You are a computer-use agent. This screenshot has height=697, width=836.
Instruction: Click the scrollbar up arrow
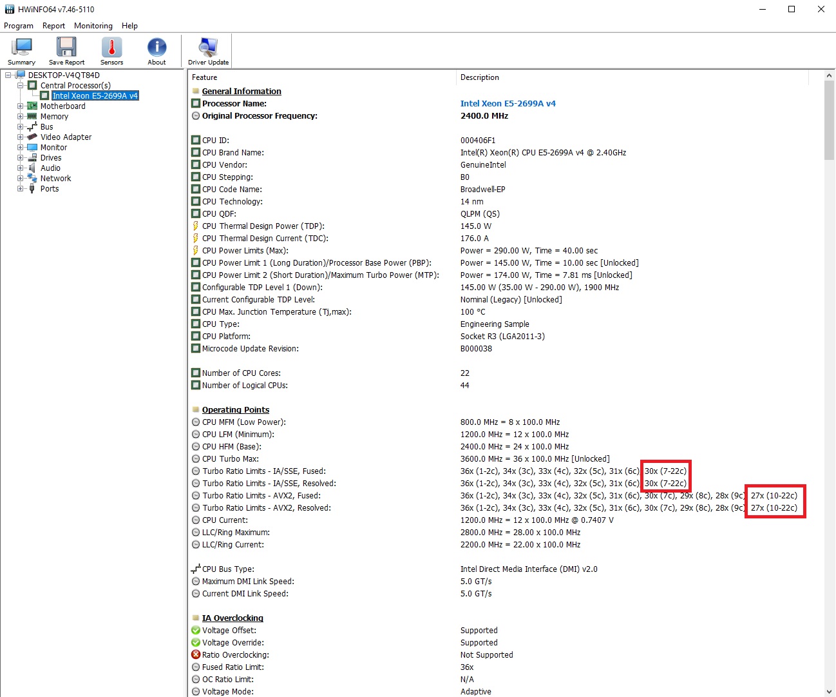click(830, 75)
